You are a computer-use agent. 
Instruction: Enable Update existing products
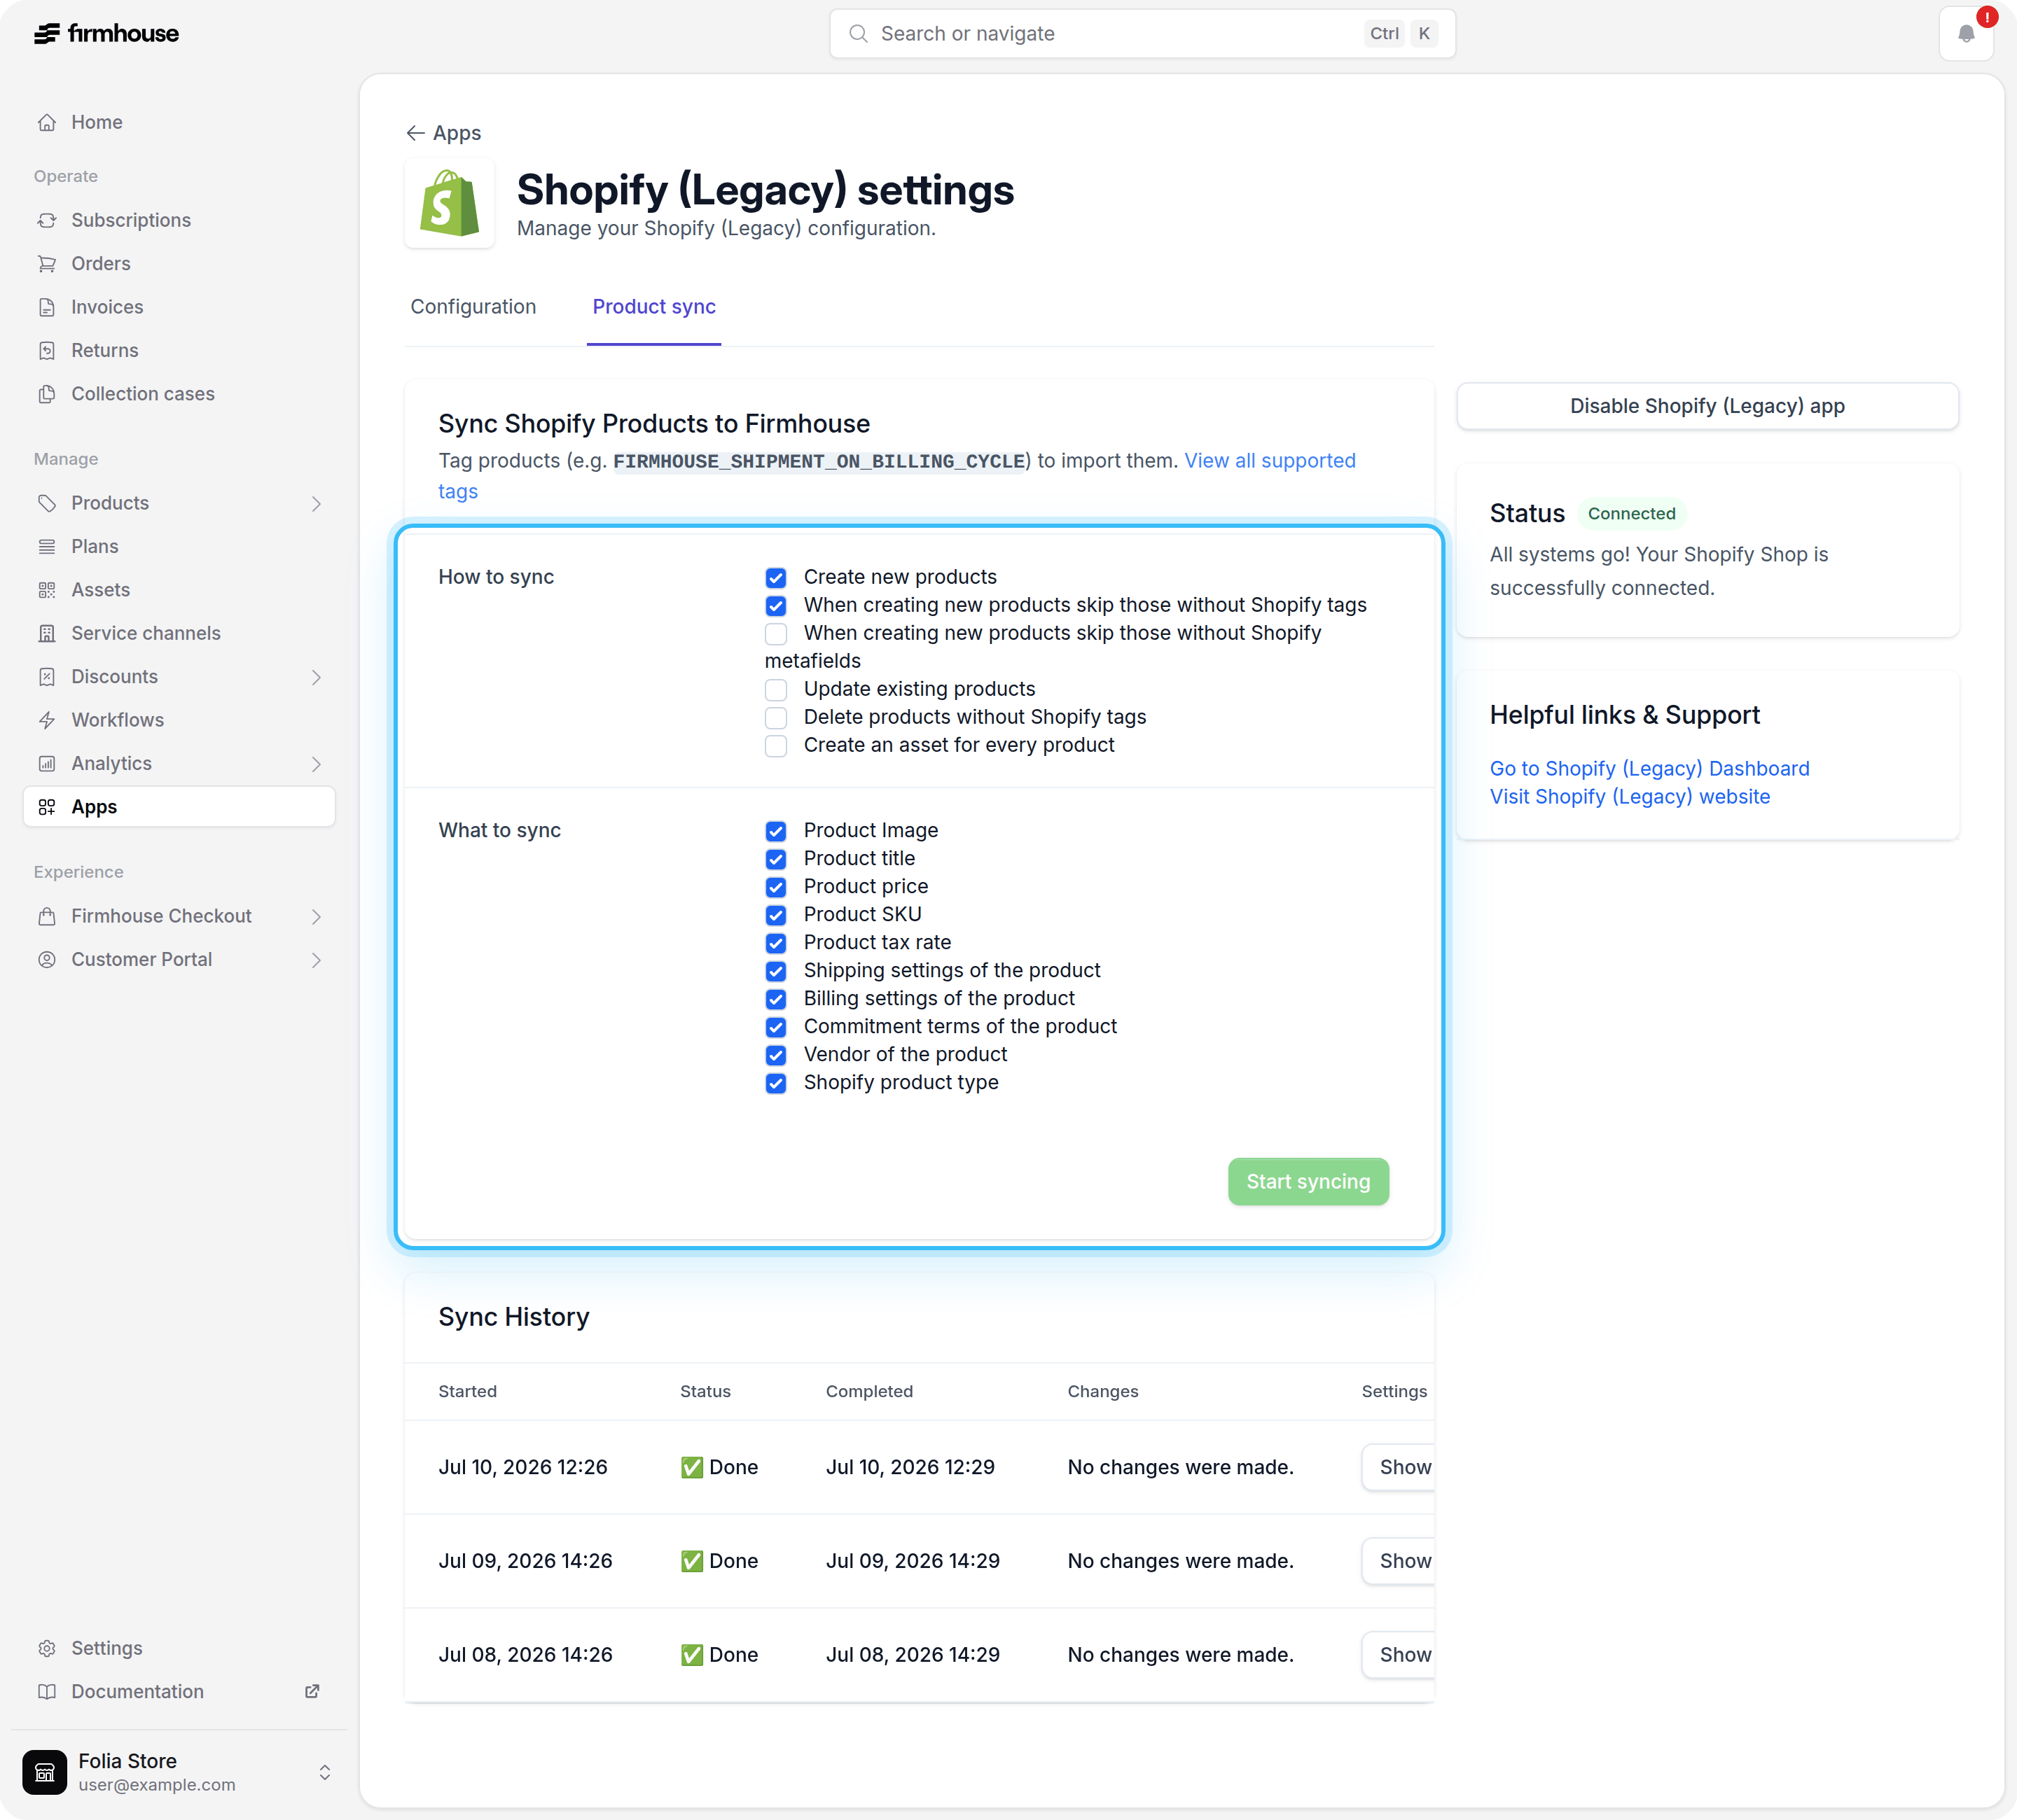[x=775, y=690]
